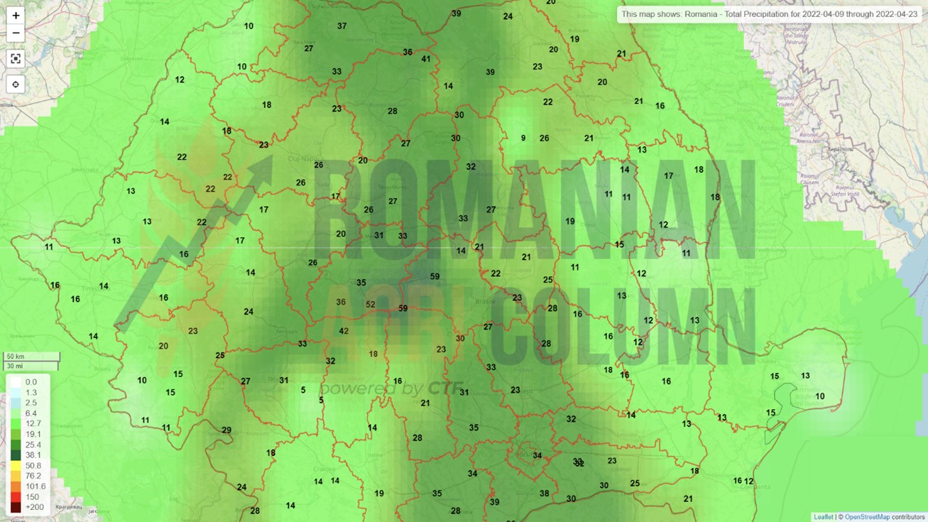Click the 150 legend value label
This screenshot has width=928, height=522.
(31, 497)
